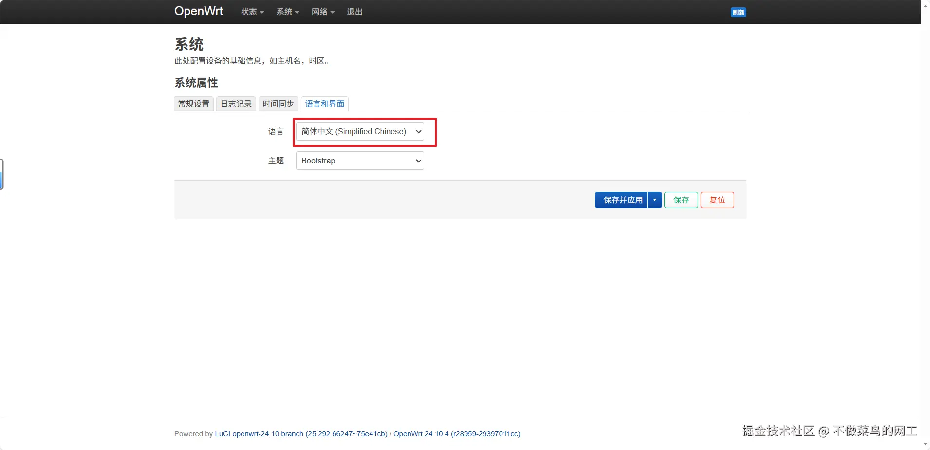Open the 网络 menu

point(323,12)
